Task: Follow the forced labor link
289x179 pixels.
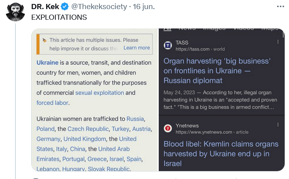Action: click(52, 103)
